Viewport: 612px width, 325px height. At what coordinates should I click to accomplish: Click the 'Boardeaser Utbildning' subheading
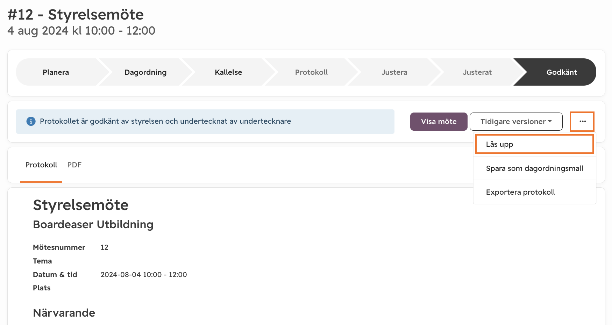pos(93,224)
